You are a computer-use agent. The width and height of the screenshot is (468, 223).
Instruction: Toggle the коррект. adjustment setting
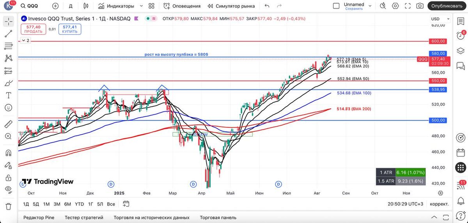tap(439, 204)
